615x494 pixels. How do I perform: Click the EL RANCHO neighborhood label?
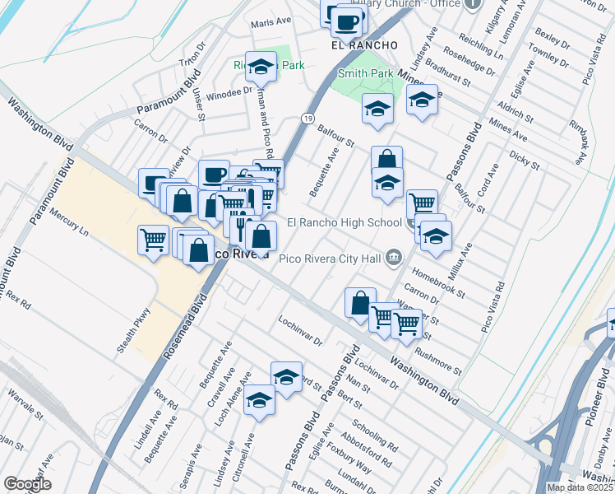[365, 45]
